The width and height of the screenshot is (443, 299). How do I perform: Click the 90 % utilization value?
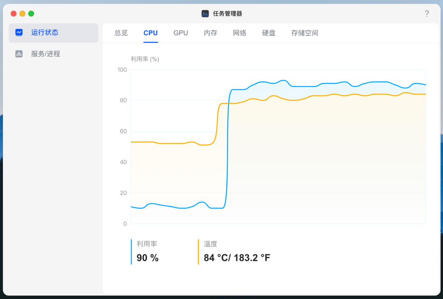148,258
